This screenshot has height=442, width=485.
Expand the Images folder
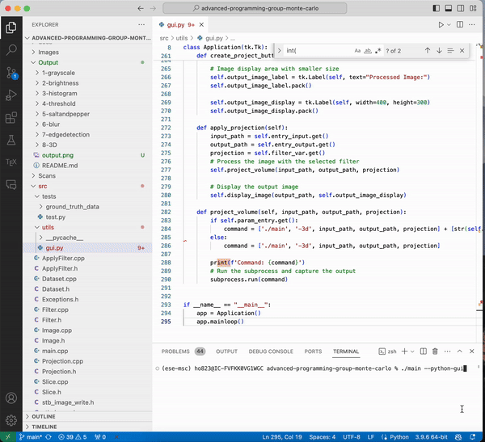pos(48,53)
